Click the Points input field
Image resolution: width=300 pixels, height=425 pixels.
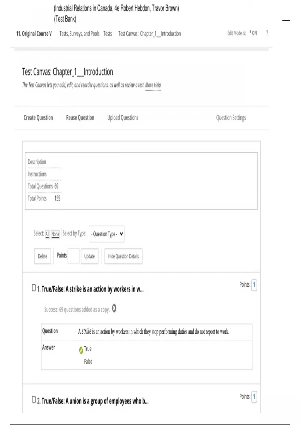click(x=73, y=256)
